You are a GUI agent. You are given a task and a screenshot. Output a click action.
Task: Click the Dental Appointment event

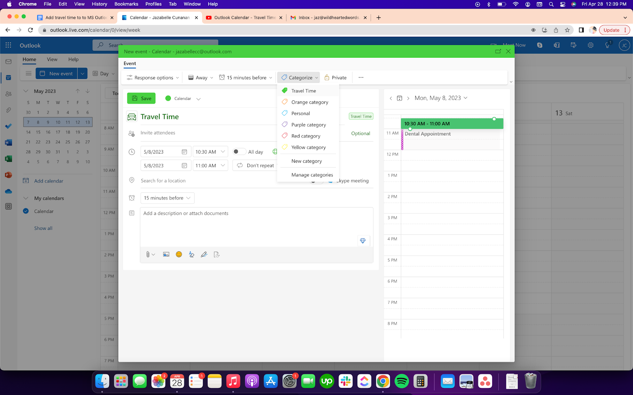point(450,139)
